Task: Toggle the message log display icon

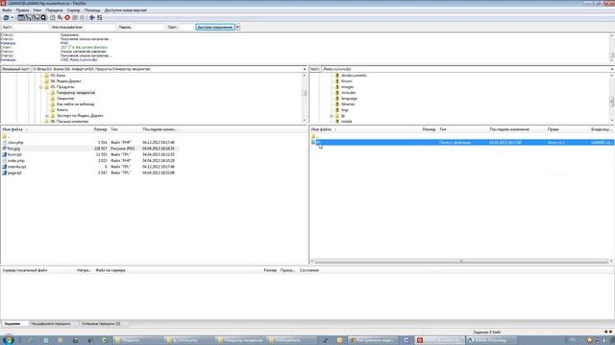Action: tap(21, 17)
